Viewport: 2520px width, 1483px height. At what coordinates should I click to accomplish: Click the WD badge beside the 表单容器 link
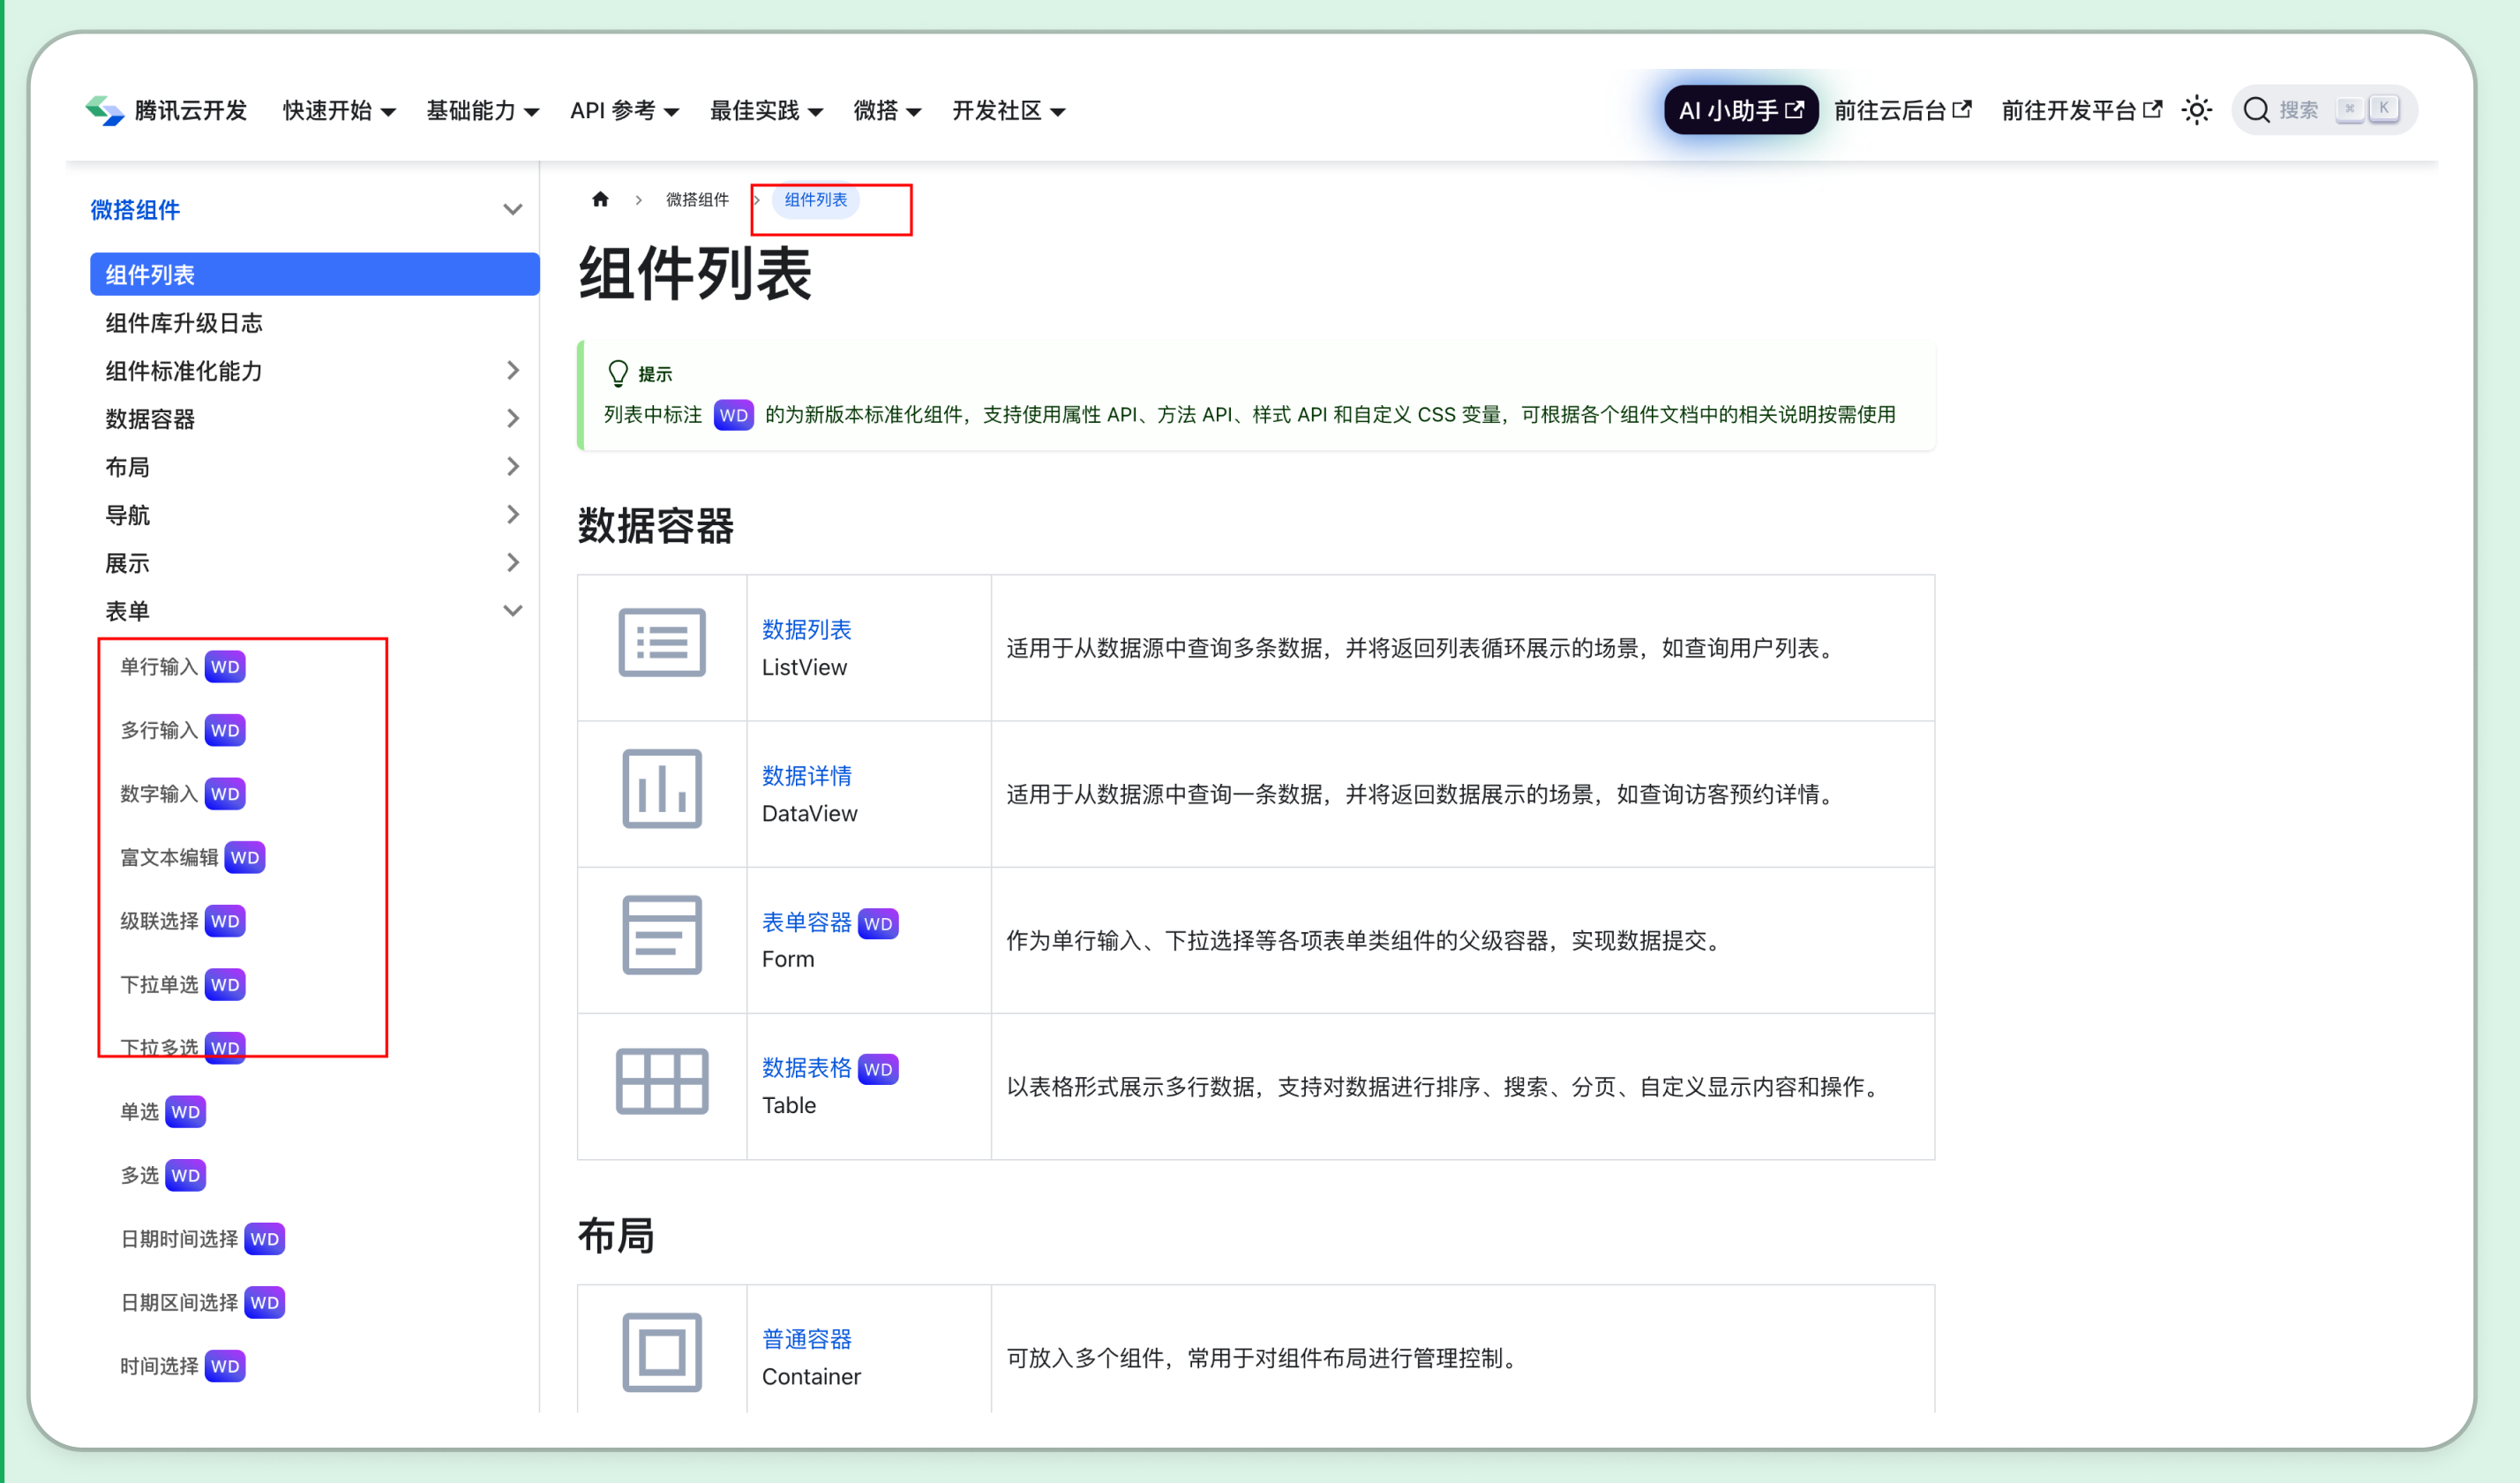[x=878, y=923]
